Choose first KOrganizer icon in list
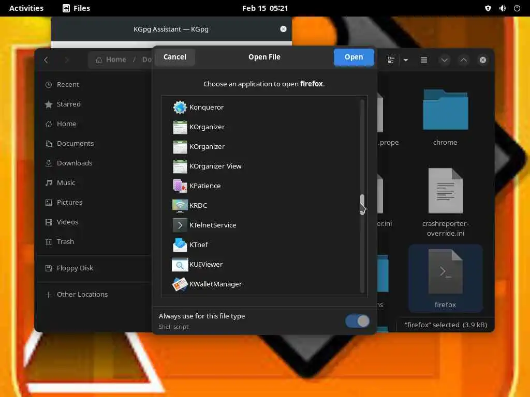Image resolution: width=530 pixels, height=397 pixels. pos(180,127)
